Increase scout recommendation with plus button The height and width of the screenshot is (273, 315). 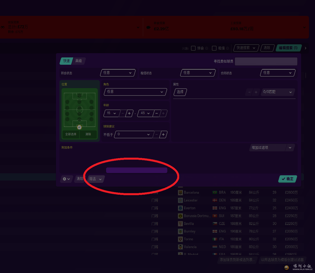[163, 134]
